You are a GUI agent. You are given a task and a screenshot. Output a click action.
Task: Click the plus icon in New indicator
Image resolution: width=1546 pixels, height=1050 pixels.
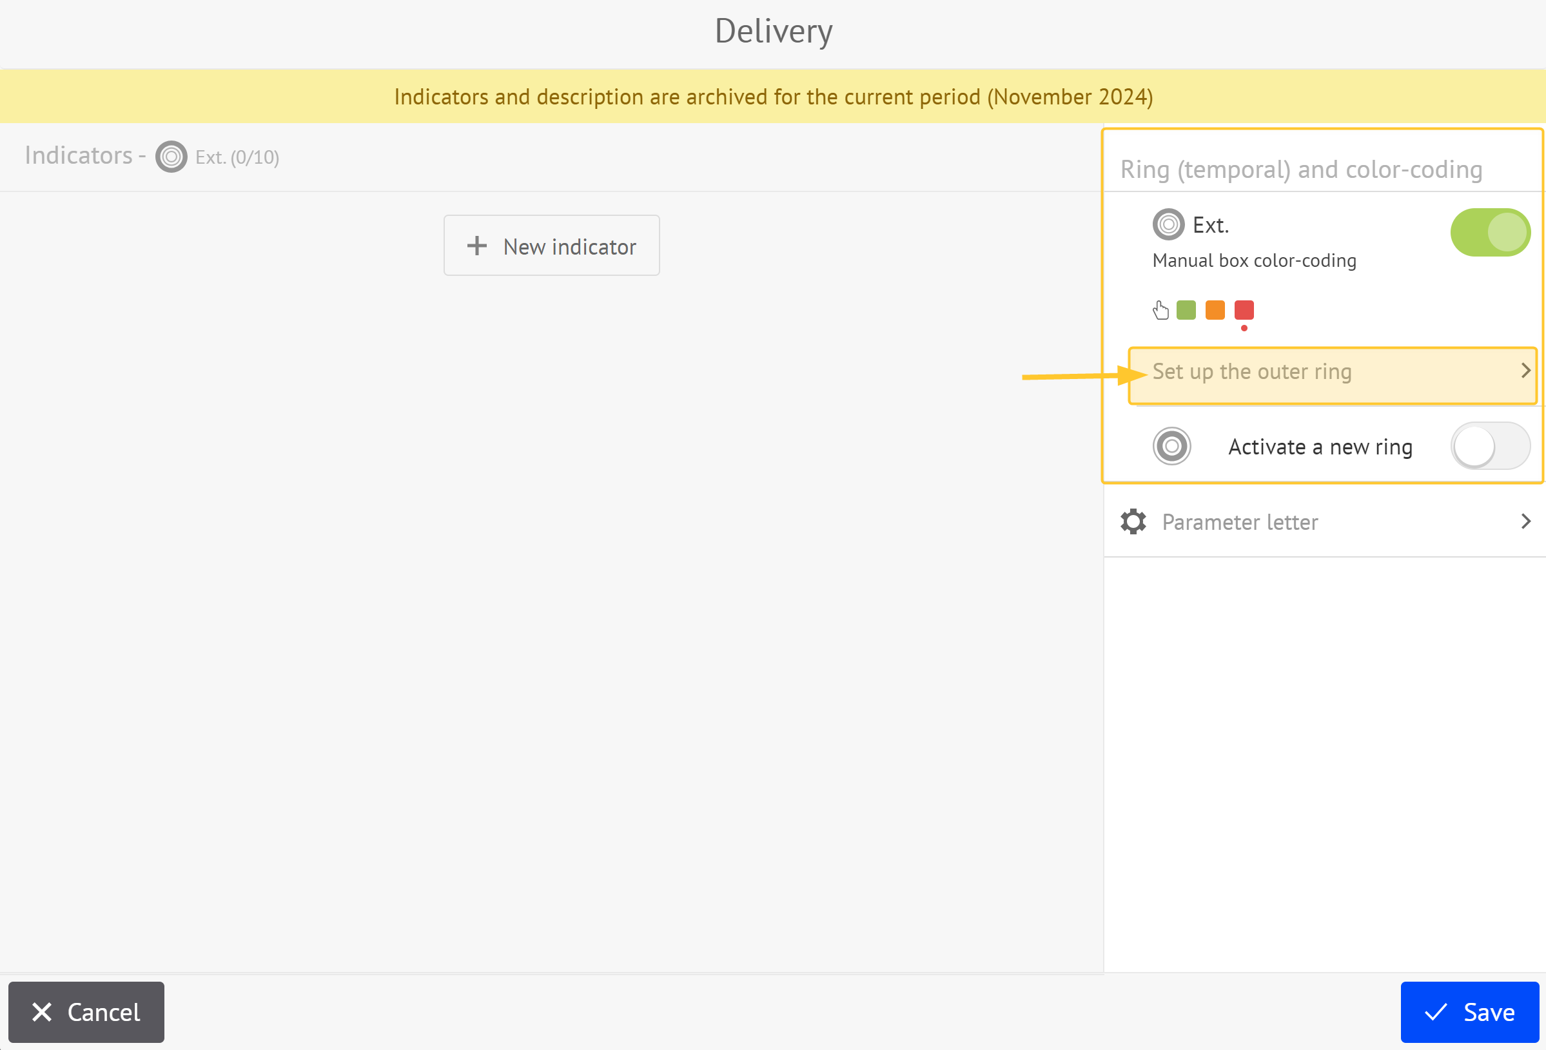(x=476, y=246)
